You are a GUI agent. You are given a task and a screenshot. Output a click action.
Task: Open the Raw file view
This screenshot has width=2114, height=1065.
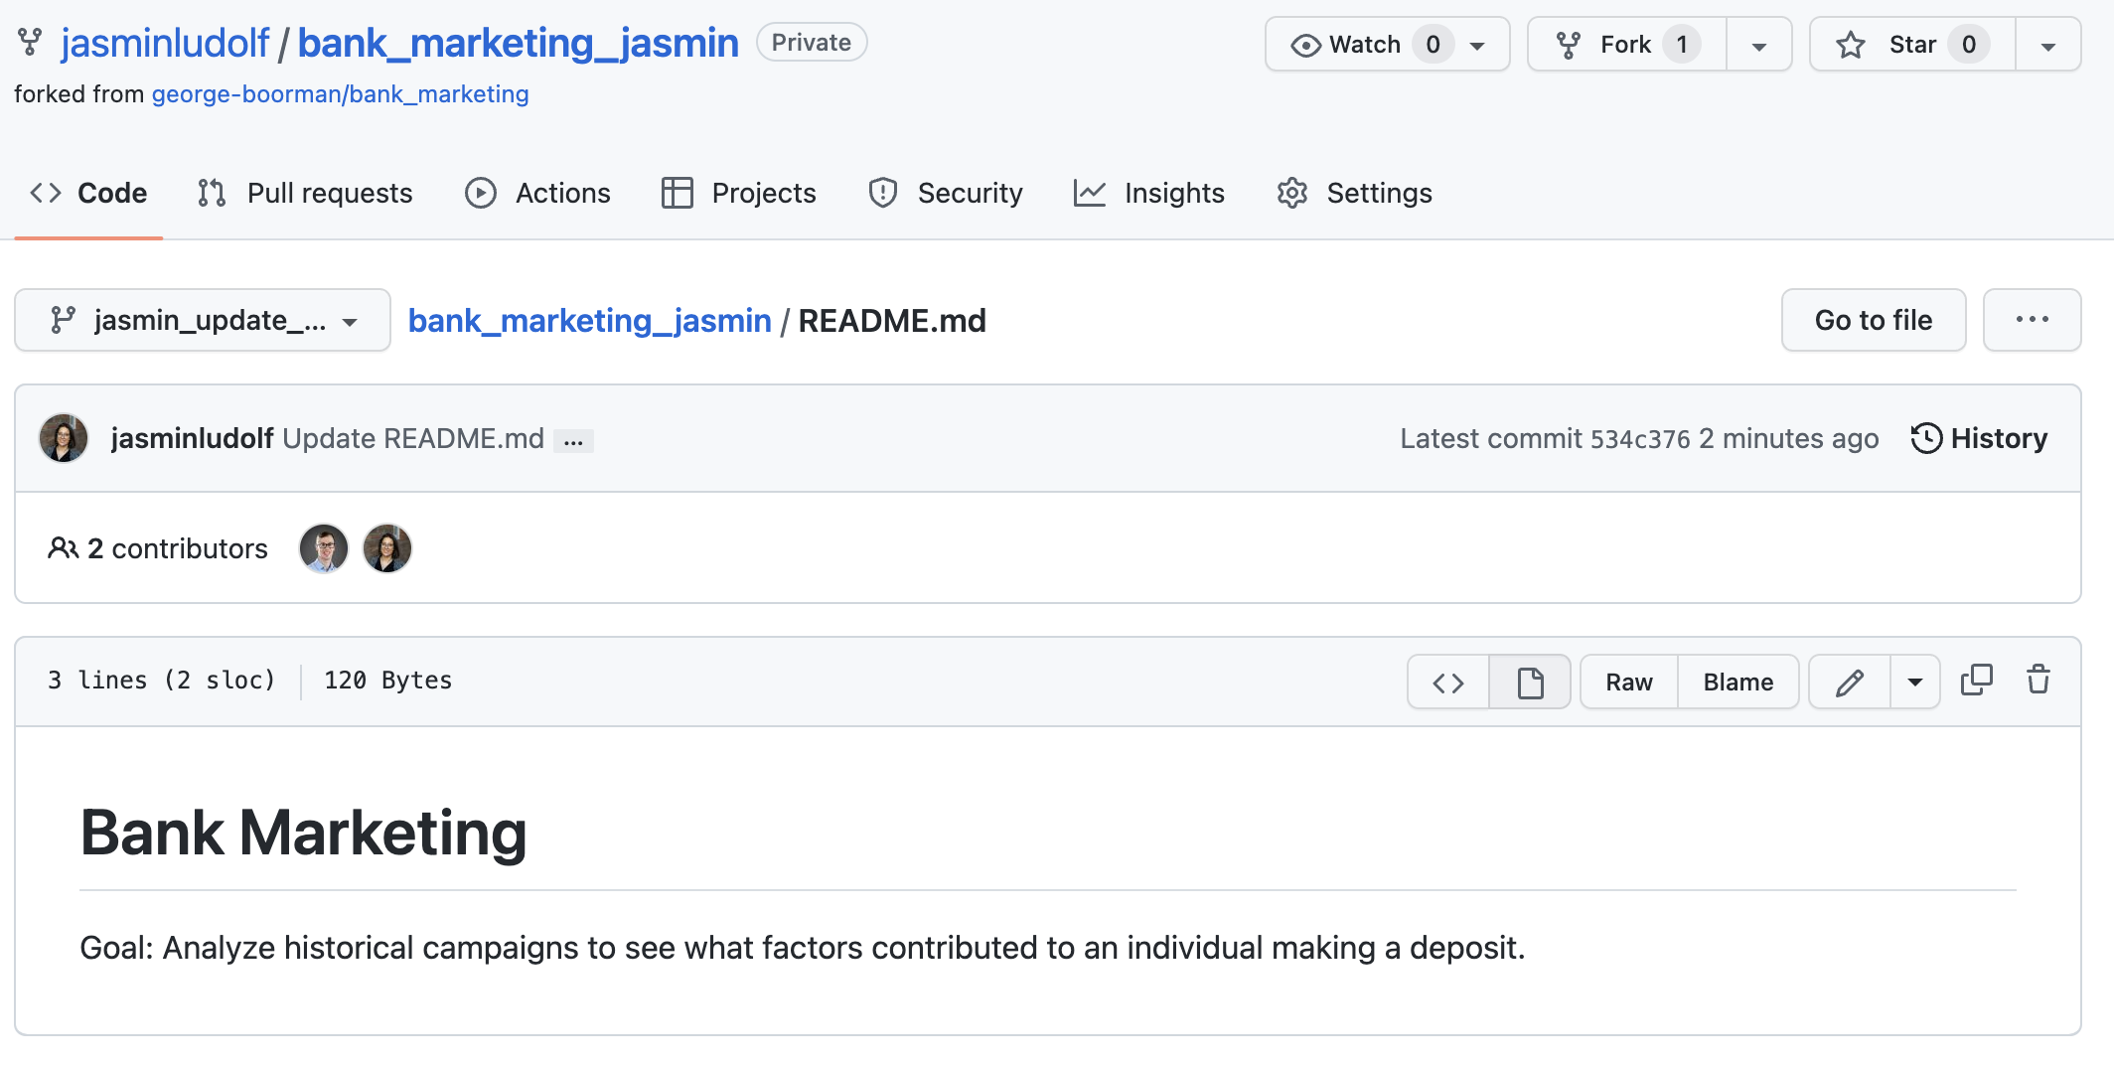1629,682
